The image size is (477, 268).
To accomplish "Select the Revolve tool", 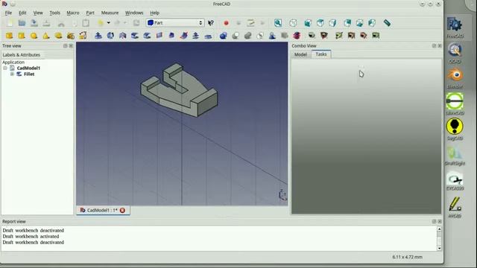I will coord(110,36).
